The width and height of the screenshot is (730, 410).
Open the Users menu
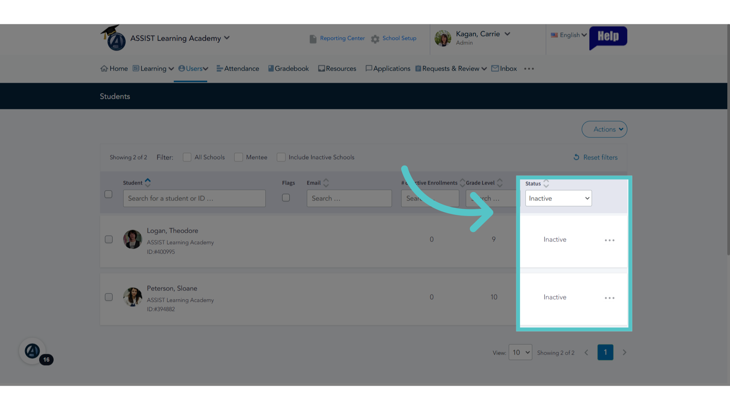pyautogui.click(x=193, y=69)
